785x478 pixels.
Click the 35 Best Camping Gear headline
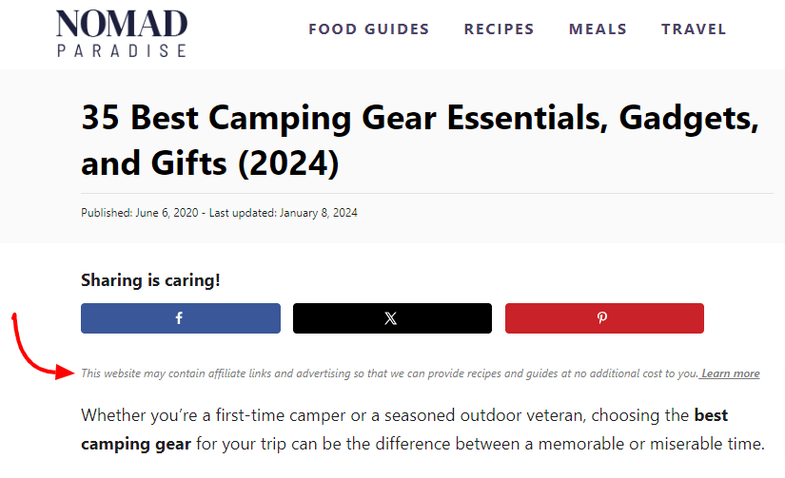420,141
